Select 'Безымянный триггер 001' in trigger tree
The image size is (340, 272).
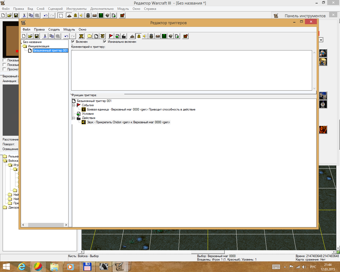[x=50, y=50]
